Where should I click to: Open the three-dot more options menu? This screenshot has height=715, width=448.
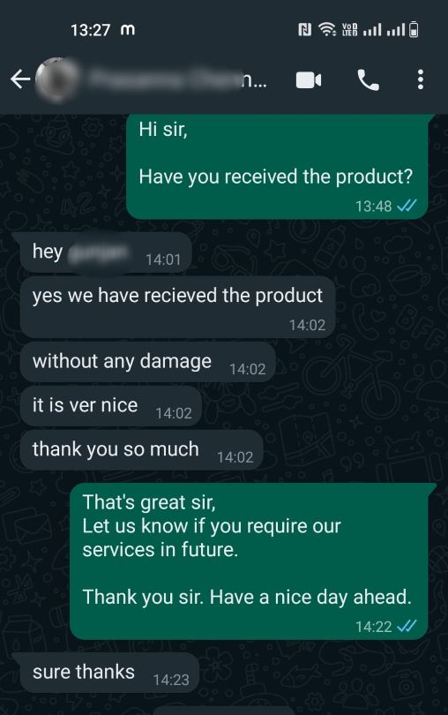coord(420,79)
